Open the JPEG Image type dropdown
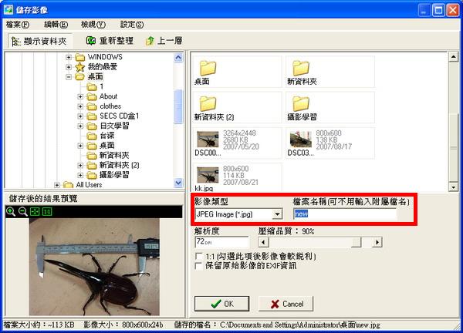The width and height of the screenshot is (463, 333). [277, 214]
